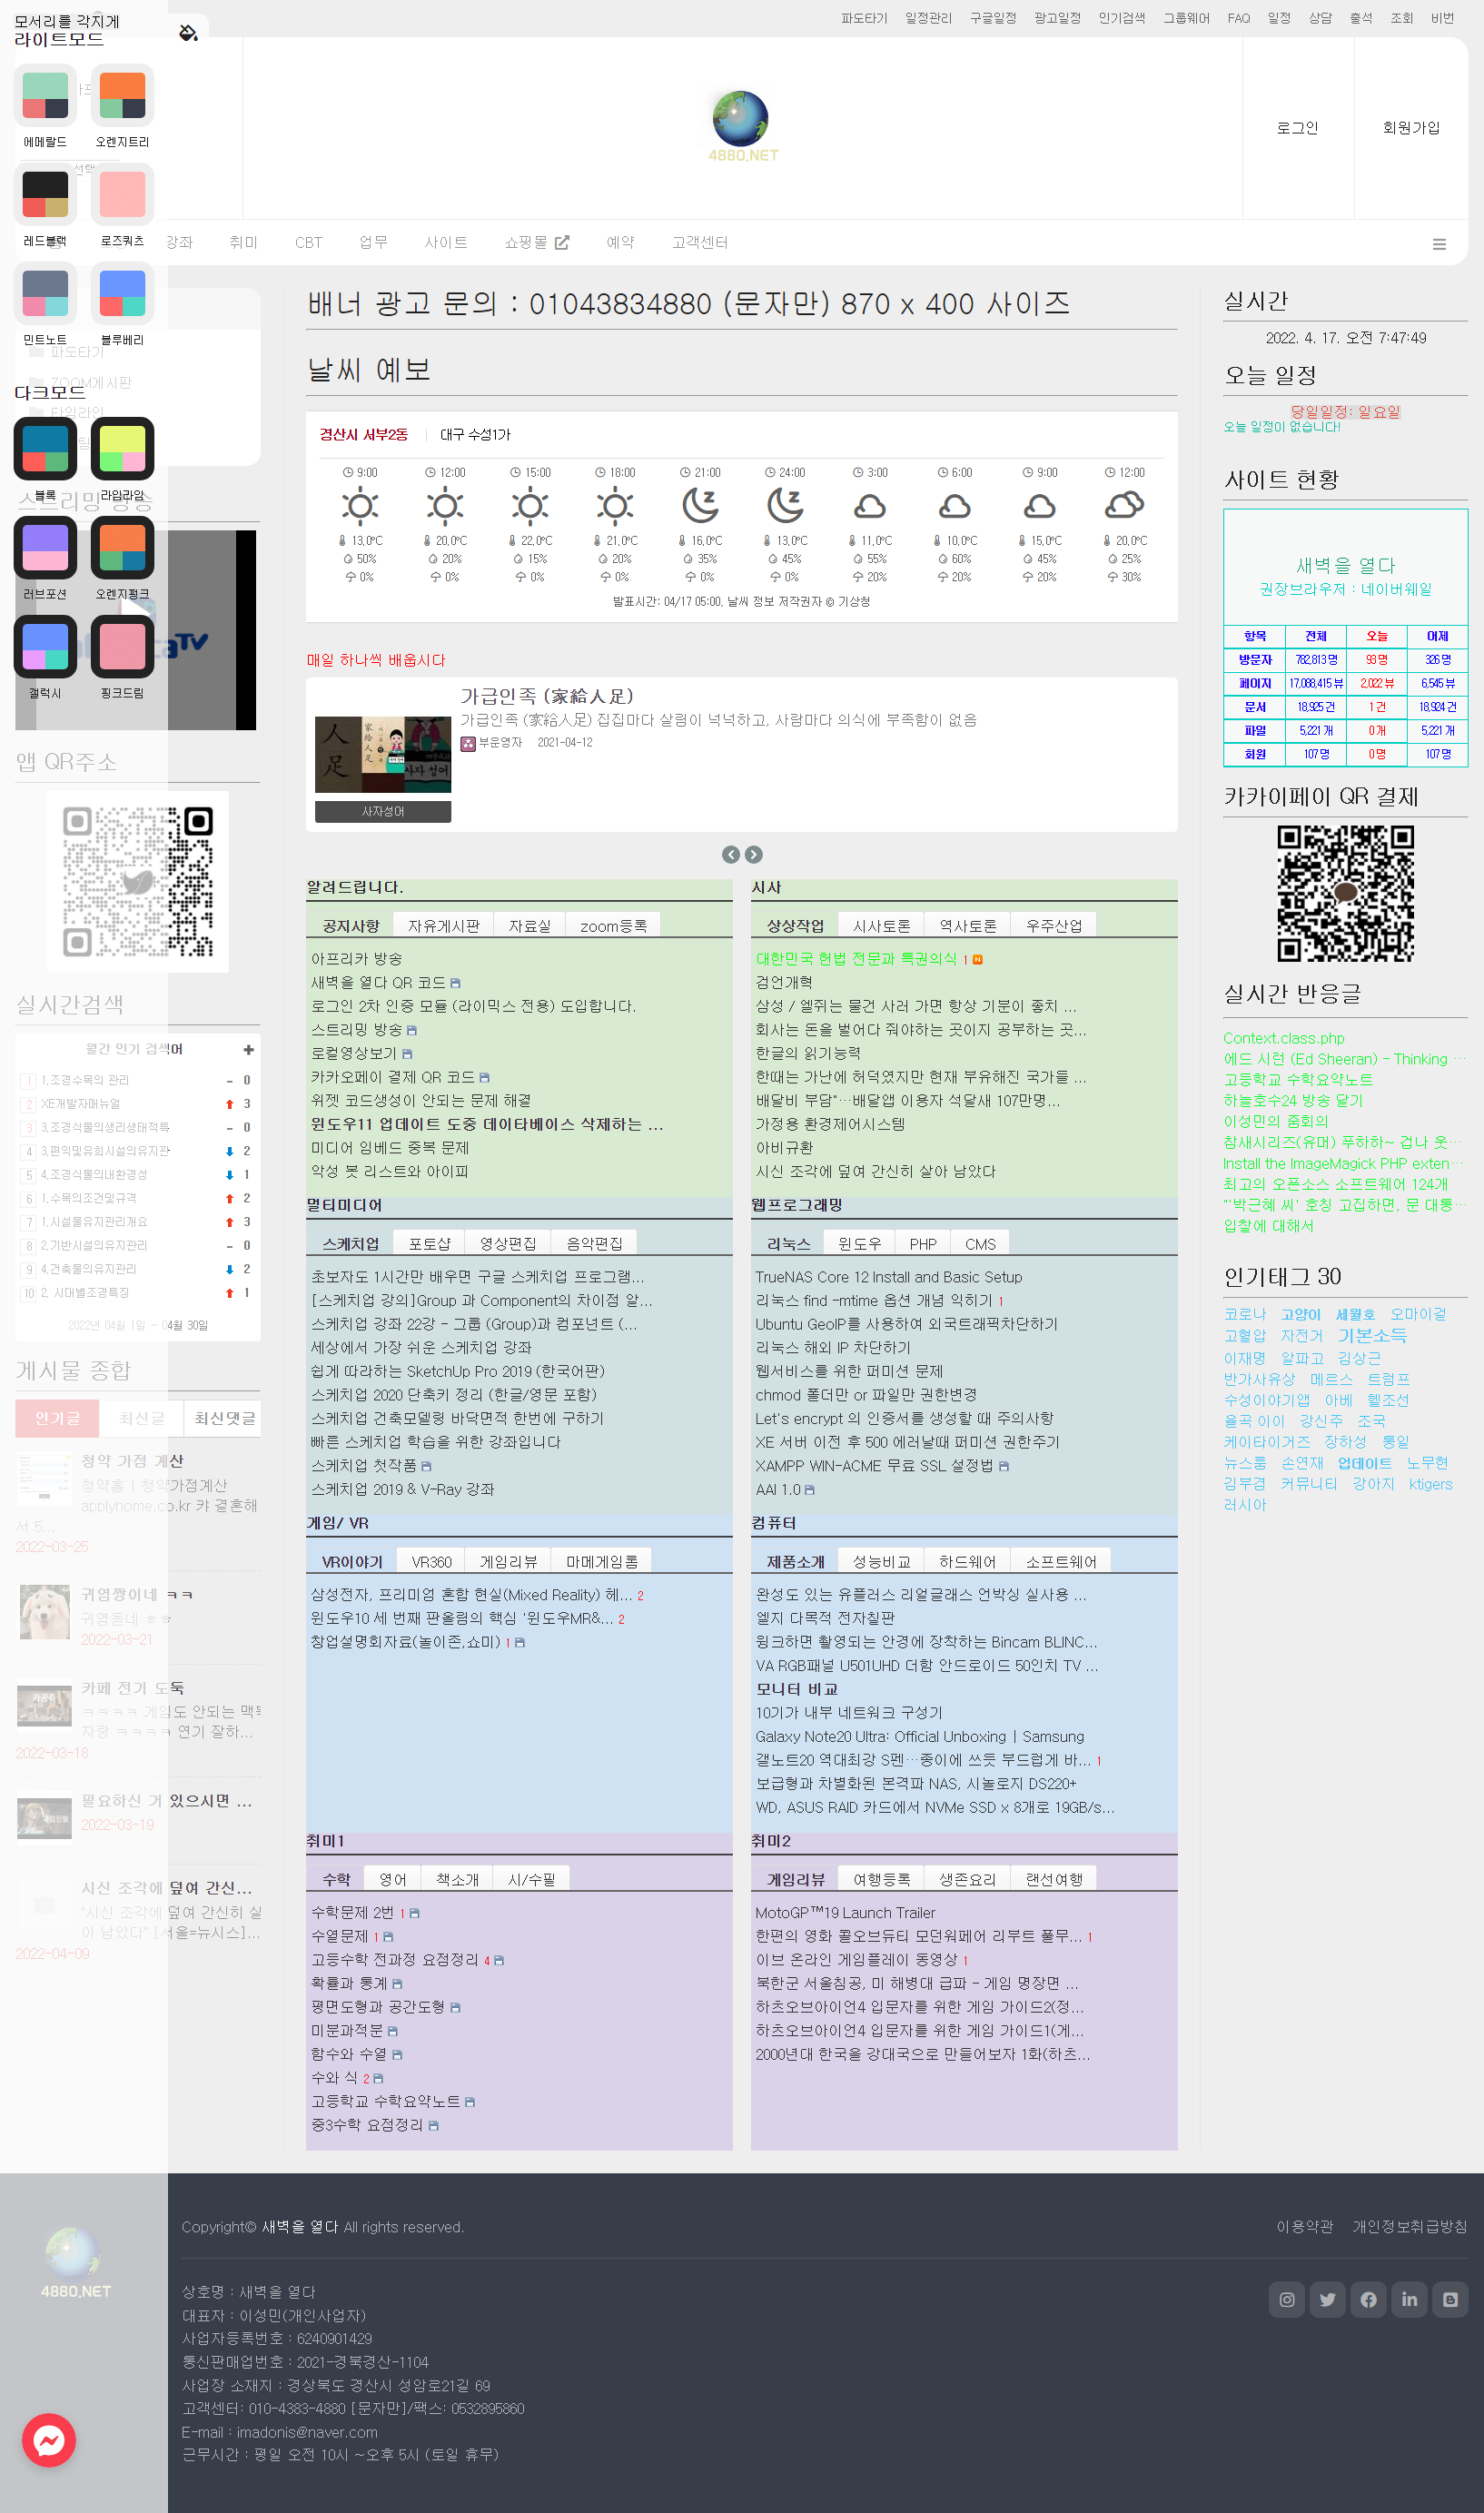
Task: Switch to zoom등록 tab
Action: point(613,926)
